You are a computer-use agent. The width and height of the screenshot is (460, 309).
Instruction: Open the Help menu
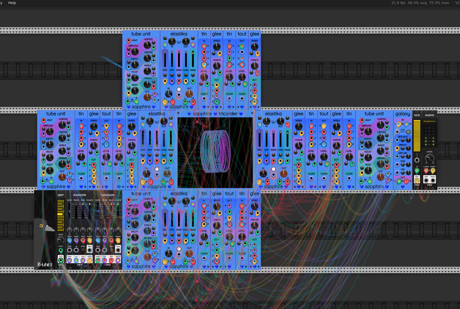coord(12,3)
